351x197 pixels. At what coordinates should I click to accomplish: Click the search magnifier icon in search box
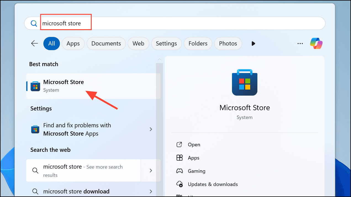tap(34, 23)
